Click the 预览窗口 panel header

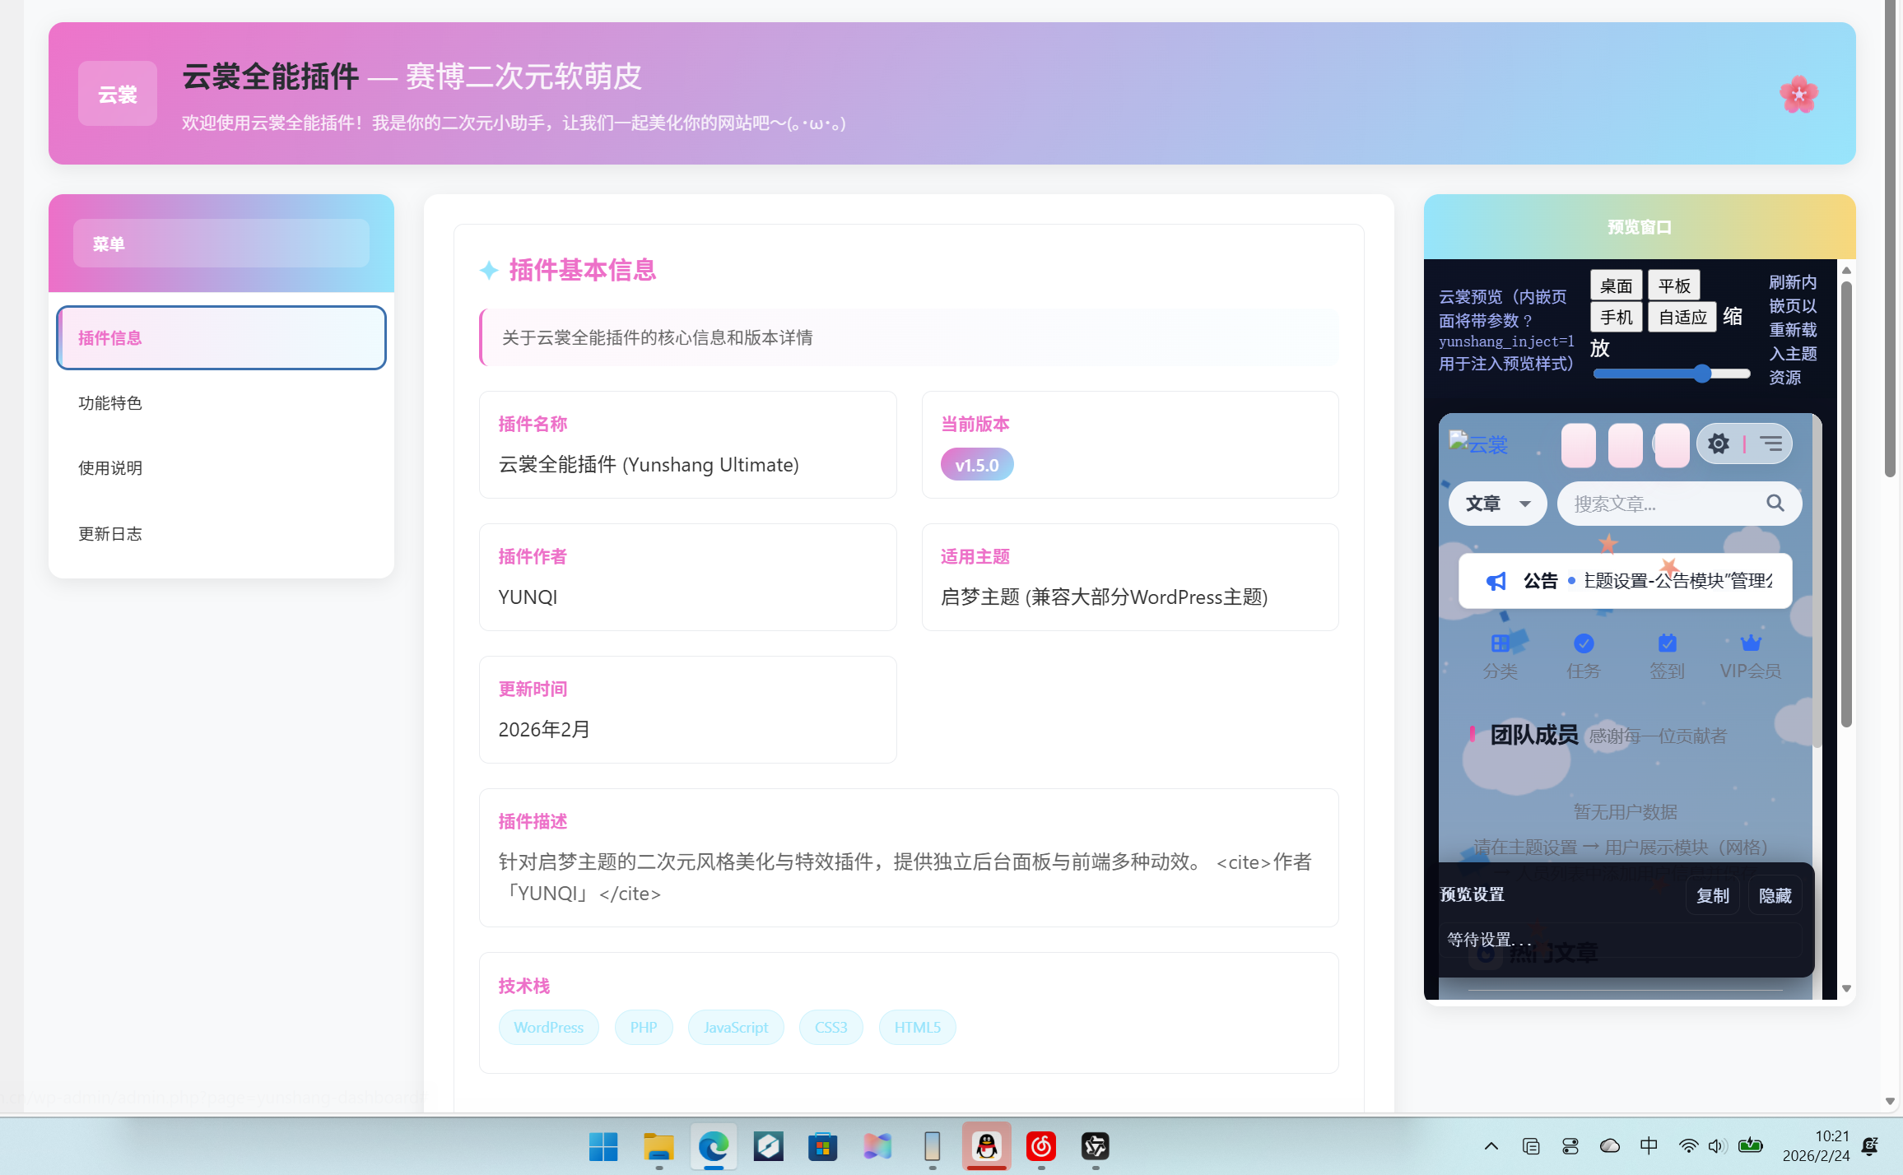tap(1640, 227)
